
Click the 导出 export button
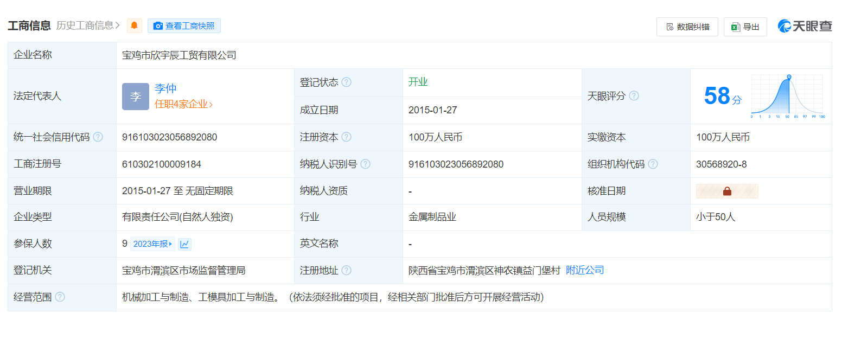tap(745, 27)
